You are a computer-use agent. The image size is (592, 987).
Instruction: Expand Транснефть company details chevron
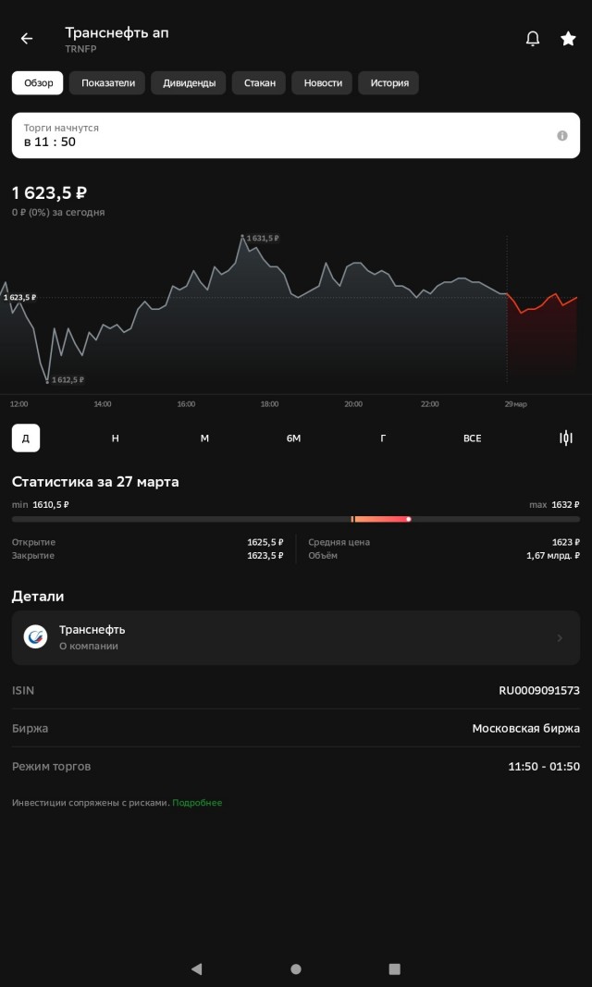click(x=560, y=637)
